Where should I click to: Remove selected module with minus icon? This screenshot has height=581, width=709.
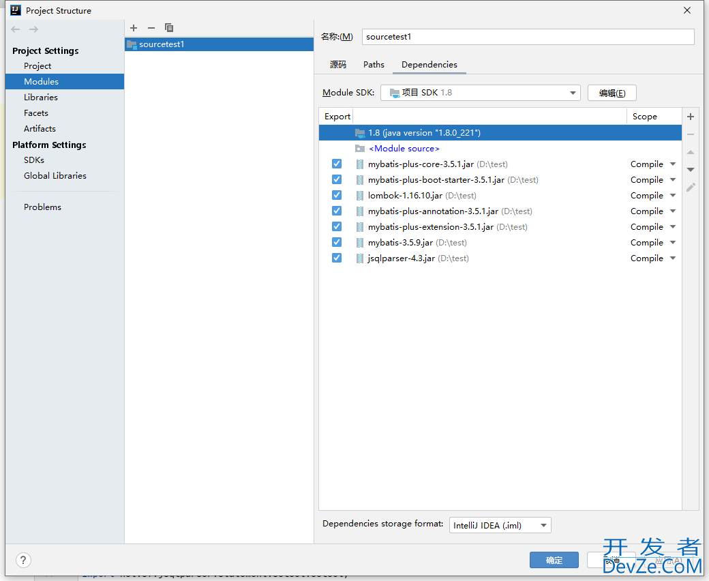(x=151, y=28)
